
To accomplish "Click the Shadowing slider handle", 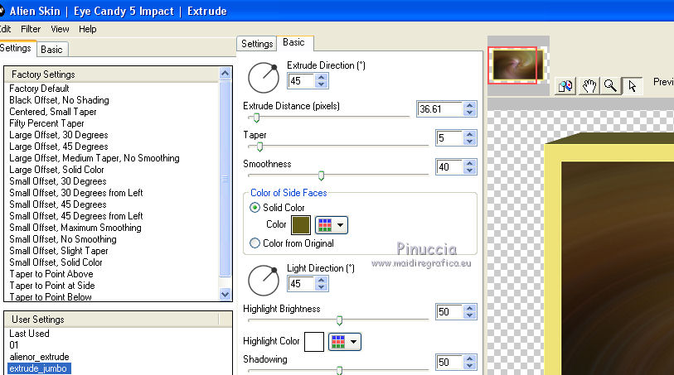I will tap(339, 370).
